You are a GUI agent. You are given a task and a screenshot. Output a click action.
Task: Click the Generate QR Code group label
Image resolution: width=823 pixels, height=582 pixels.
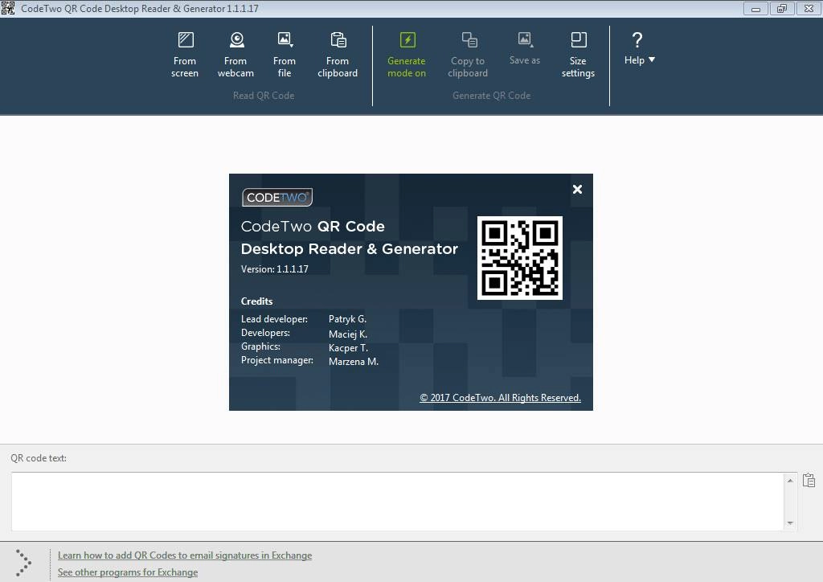coord(491,96)
